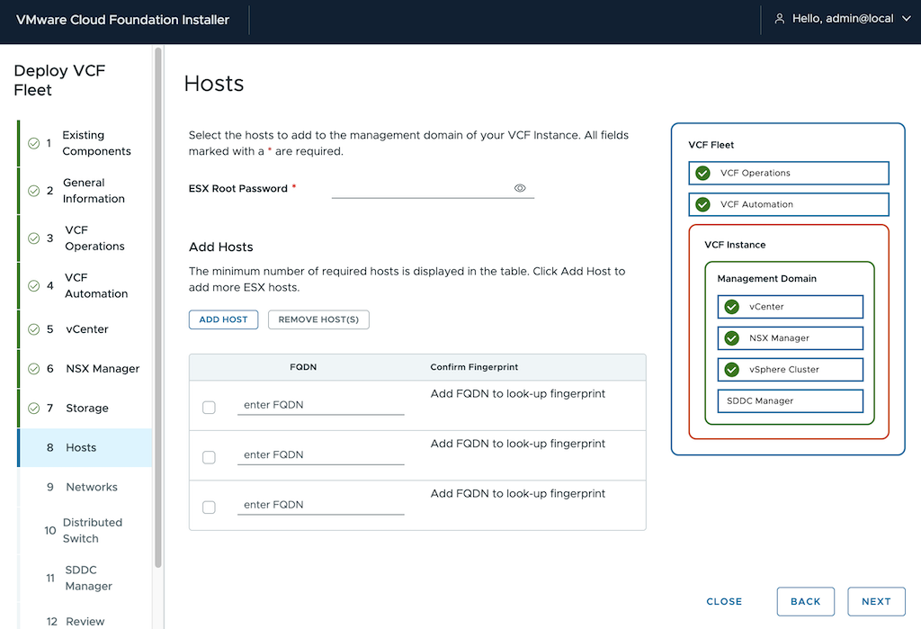Click the REMOVE HOST(S) button
921x629 pixels.
pos(318,319)
